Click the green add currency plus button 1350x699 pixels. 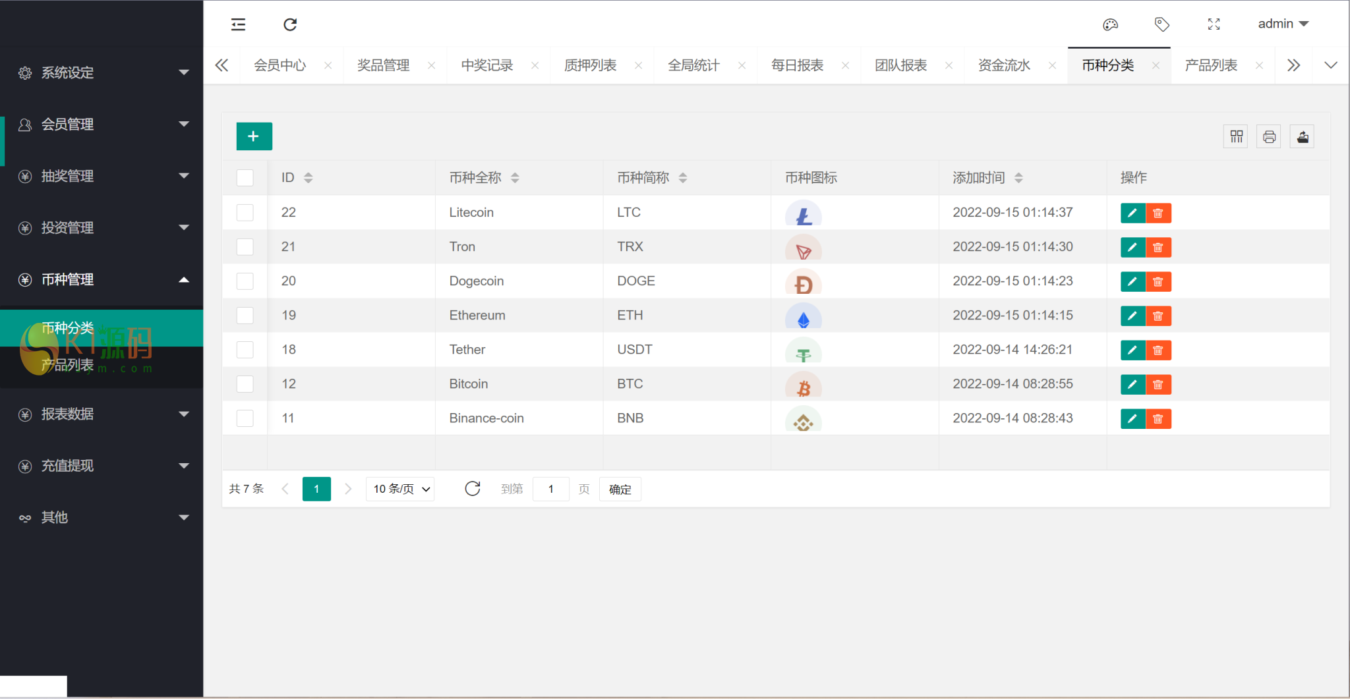(254, 136)
